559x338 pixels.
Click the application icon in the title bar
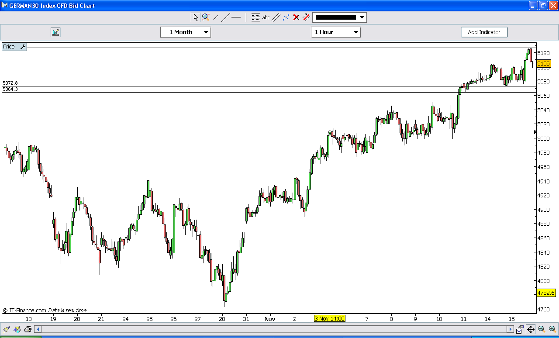pos(4,6)
